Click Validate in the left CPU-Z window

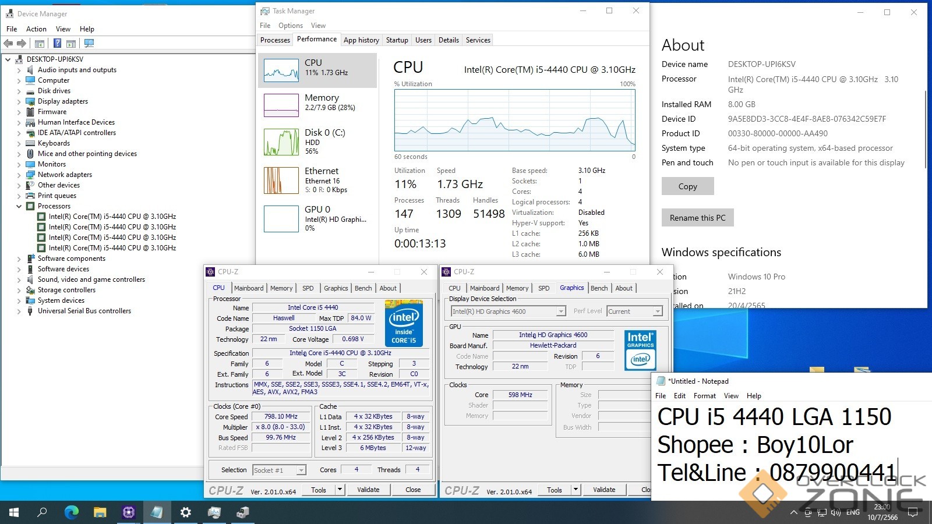(368, 490)
